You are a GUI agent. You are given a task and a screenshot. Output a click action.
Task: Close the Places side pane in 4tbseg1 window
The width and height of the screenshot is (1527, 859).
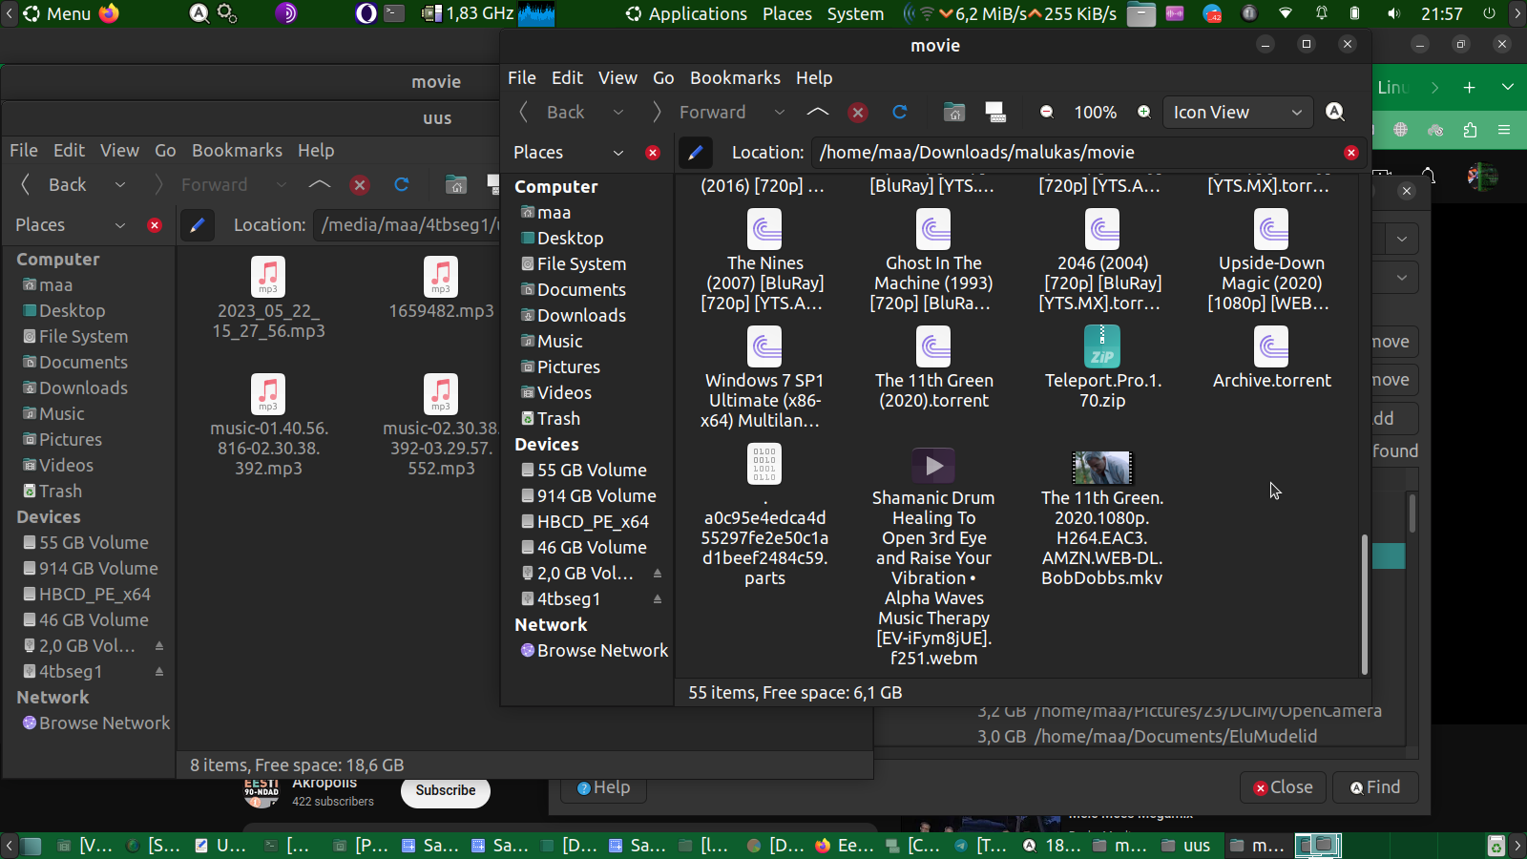pyautogui.click(x=155, y=225)
